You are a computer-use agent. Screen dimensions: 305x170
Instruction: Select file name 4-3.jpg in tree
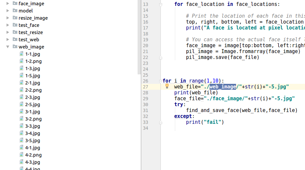32,162
